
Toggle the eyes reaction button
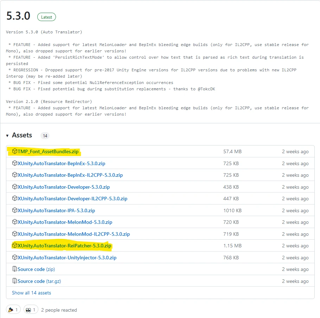(31, 310)
